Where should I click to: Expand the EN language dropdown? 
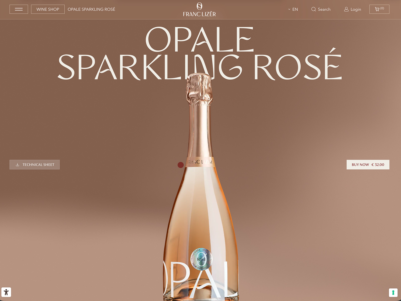click(293, 9)
